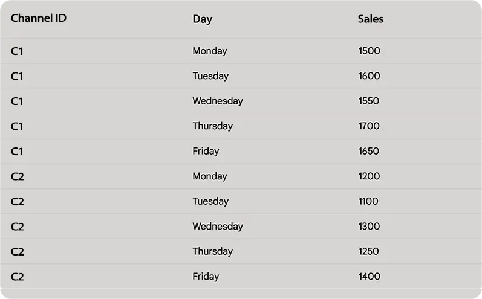Select the Thursday cell in C1 rows
The height and width of the screenshot is (299, 482).
212,126
